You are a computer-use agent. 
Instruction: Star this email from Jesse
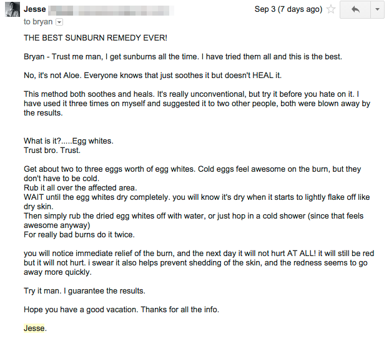tap(331, 9)
